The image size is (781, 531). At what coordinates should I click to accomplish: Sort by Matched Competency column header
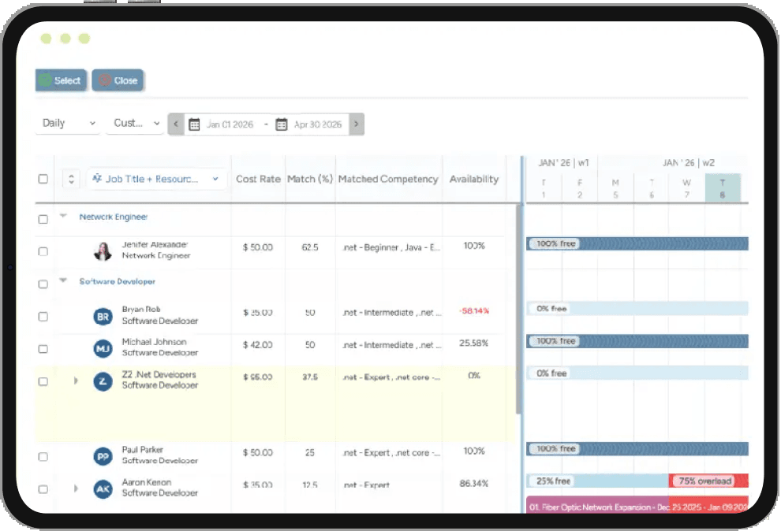pos(388,179)
